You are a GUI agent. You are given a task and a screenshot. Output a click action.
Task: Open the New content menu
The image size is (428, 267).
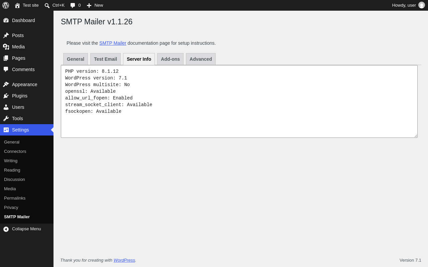point(95,5)
